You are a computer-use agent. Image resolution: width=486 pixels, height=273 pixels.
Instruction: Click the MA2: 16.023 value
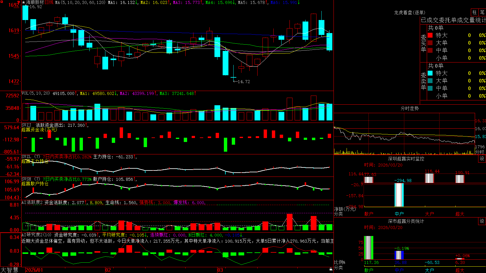pyautogui.click(x=155, y=2)
